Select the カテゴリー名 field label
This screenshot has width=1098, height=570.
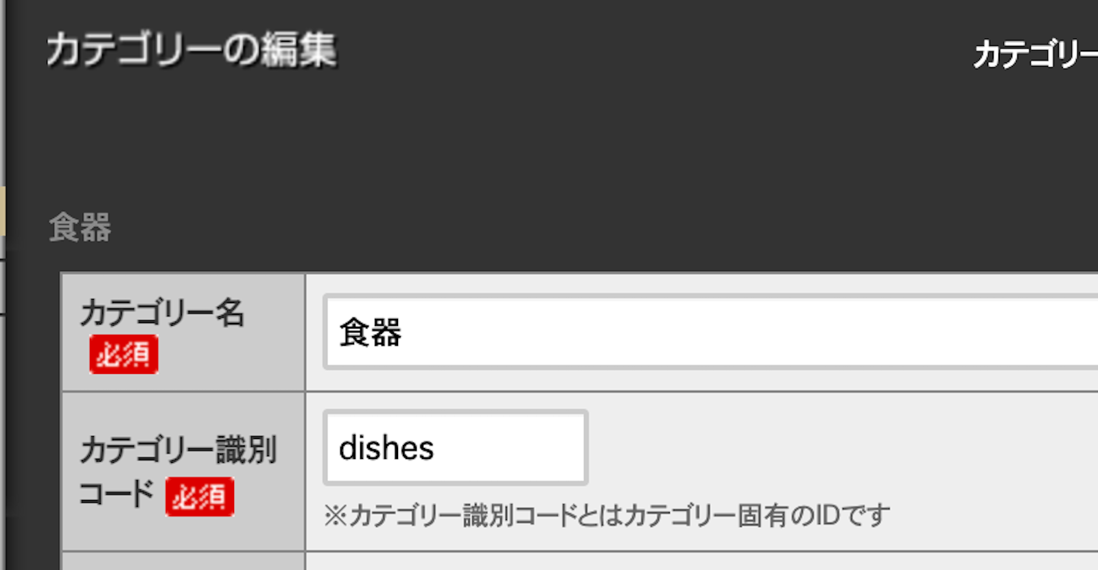pyautogui.click(x=162, y=313)
